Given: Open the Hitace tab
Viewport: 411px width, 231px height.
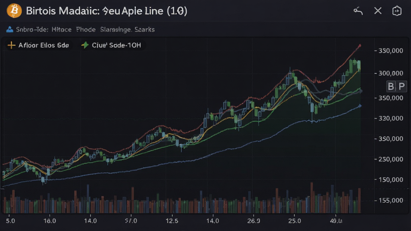Looking at the screenshot, I should click(61, 30).
